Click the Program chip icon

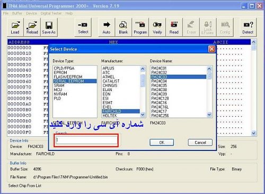click(x=140, y=27)
